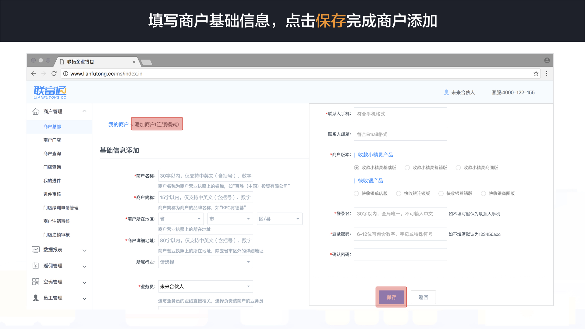Viewport: 585px width, 329px height.
Task: Click the 联系人手机 input field
Action: [x=400, y=114]
